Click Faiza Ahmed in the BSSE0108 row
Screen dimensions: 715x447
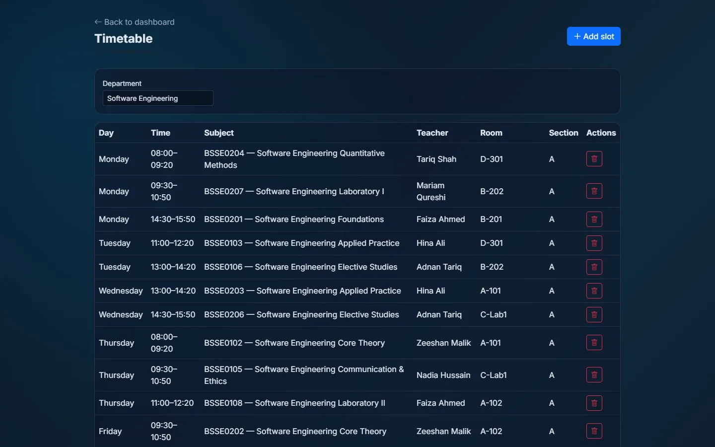(x=441, y=403)
